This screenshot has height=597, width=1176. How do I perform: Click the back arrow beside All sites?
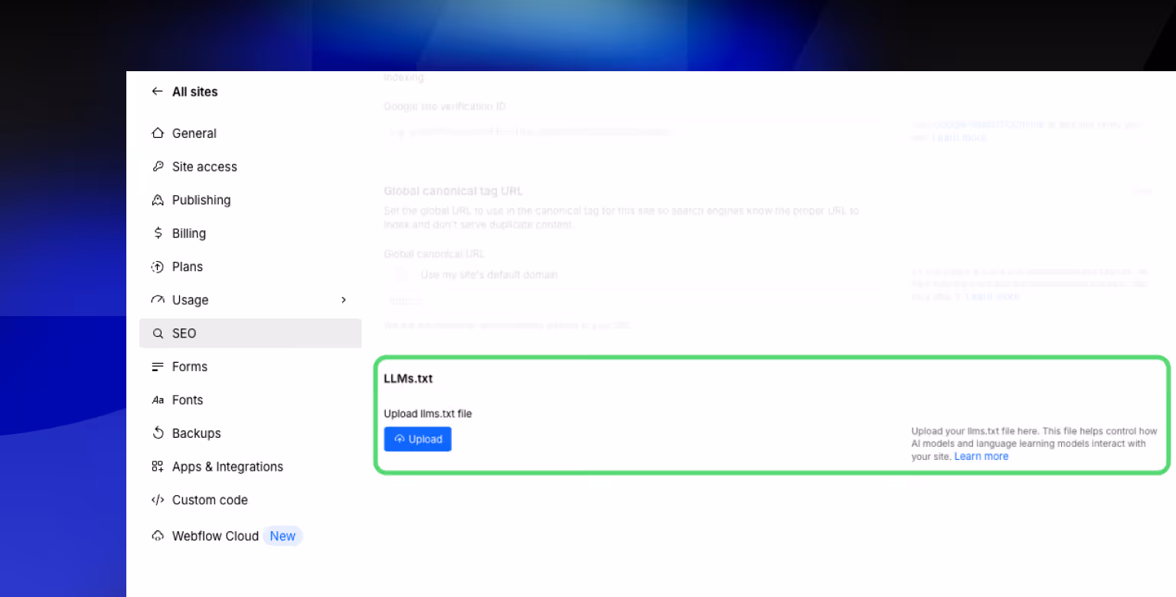click(x=156, y=91)
